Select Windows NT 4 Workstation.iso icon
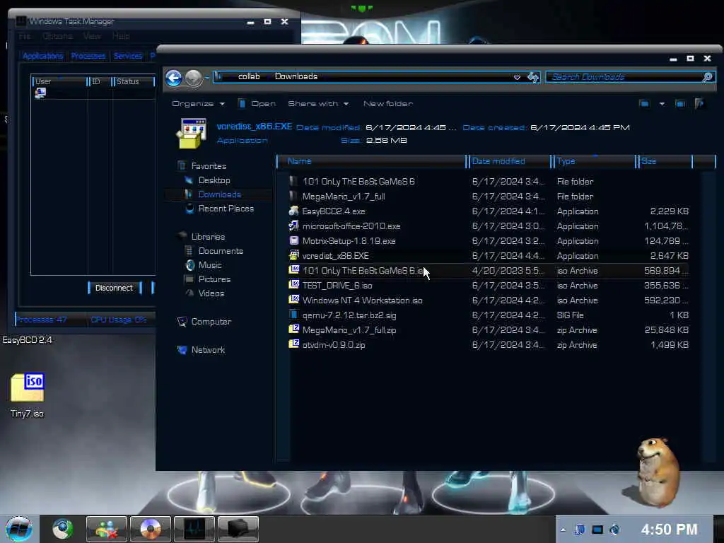Image resolution: width=724 pixels, height=543 pixels. pos(293,300)
